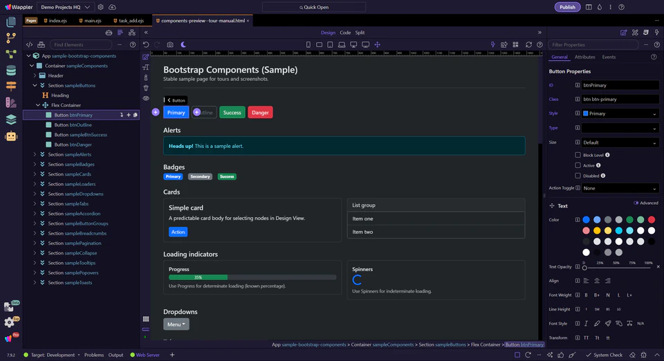Click the Text Opacity slider handle
664x361 pixels.
tap(584, 268)
